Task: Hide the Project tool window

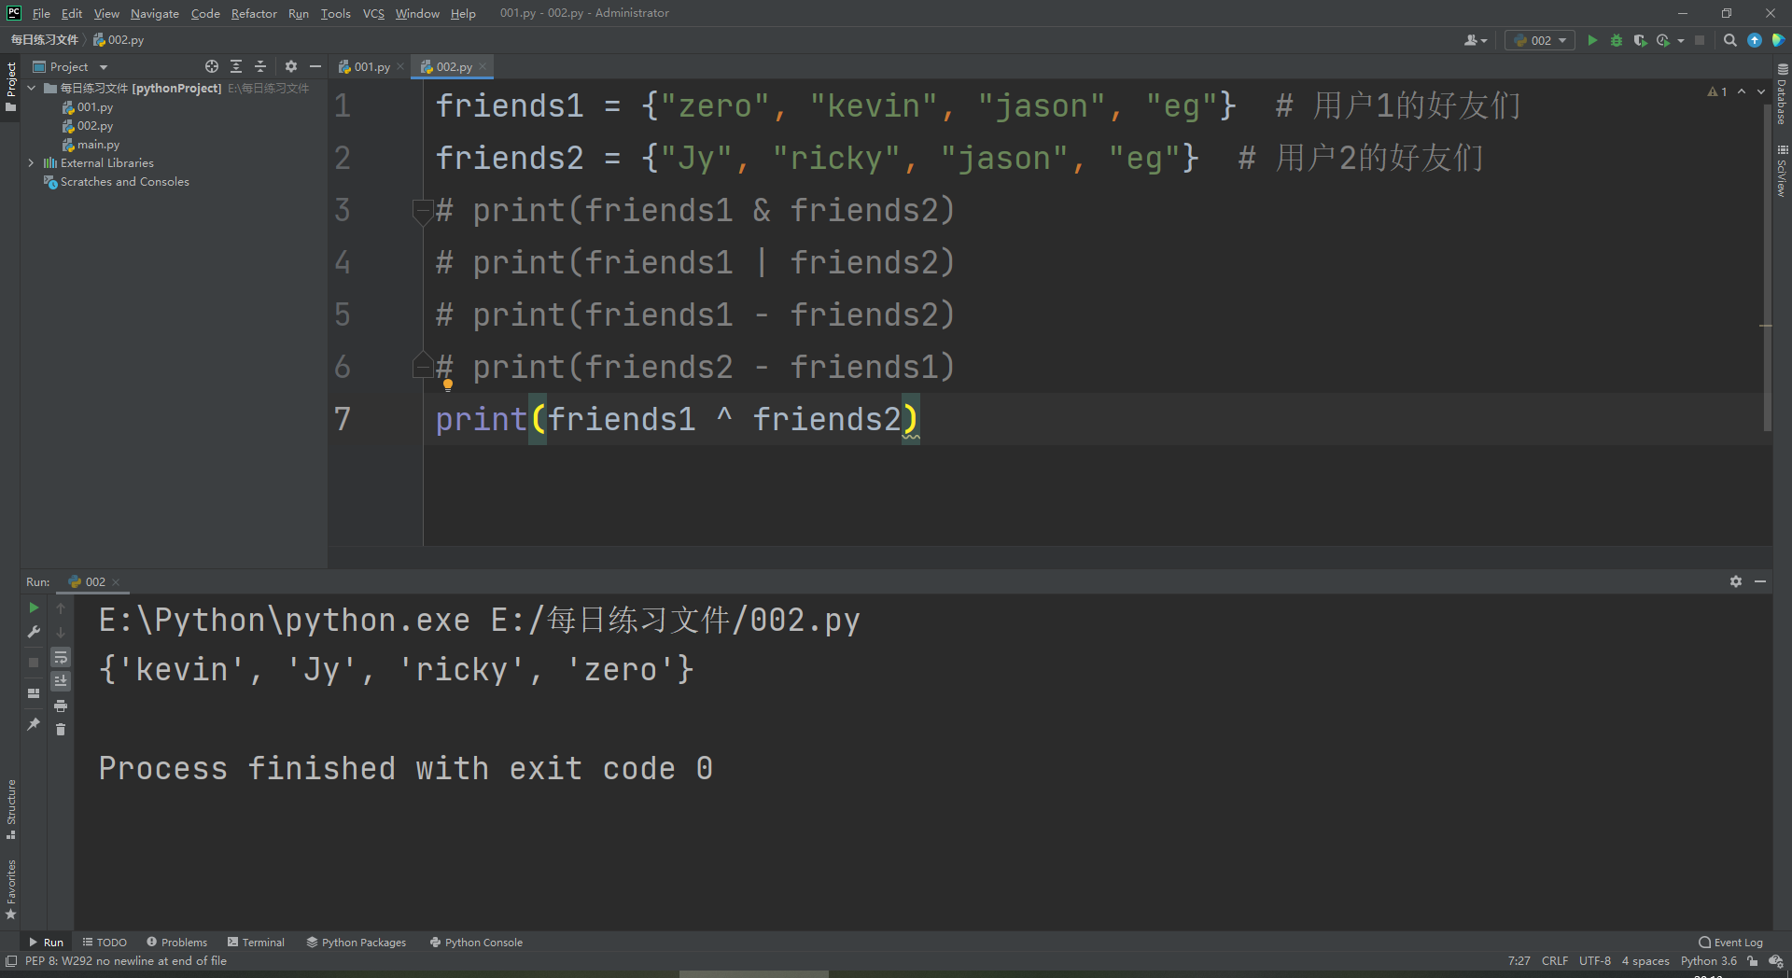Action: (315, 66)
